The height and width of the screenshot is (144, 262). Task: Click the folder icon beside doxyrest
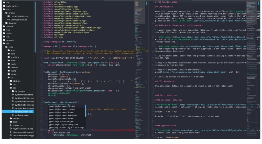click(x=6, y=23)
